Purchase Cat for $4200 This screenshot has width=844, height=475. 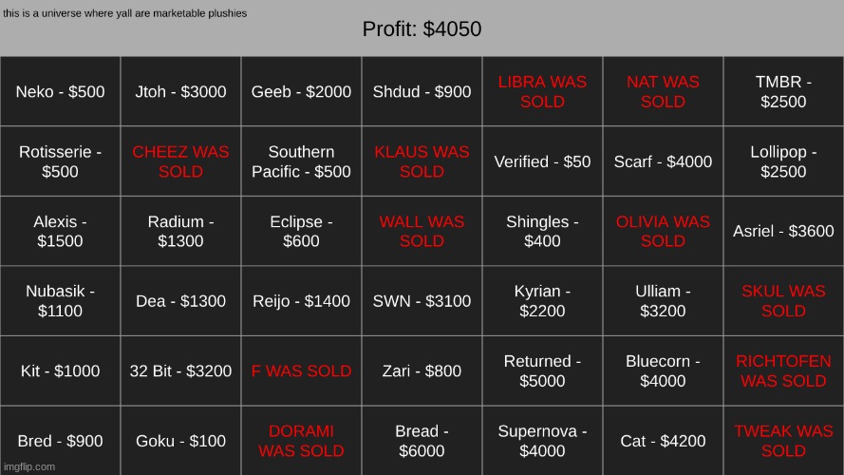(x=663, y=441)
